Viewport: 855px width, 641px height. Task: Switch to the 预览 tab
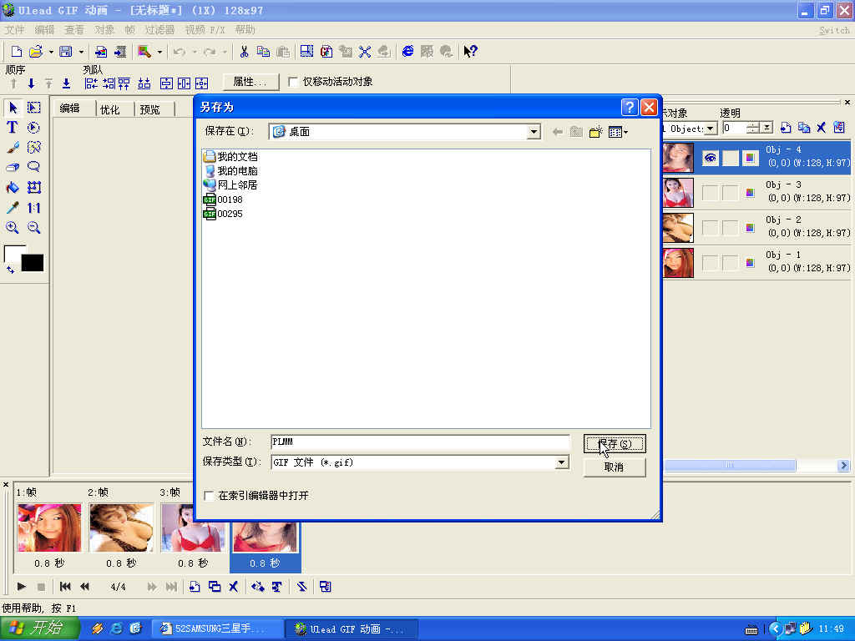point(149,108)
